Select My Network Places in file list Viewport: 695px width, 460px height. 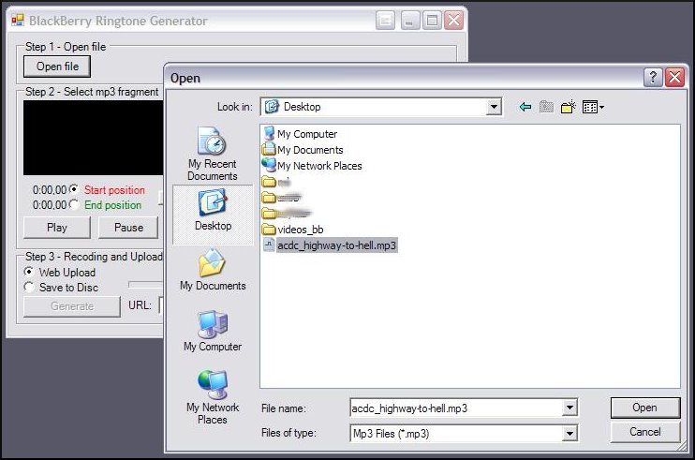point(319,166)
